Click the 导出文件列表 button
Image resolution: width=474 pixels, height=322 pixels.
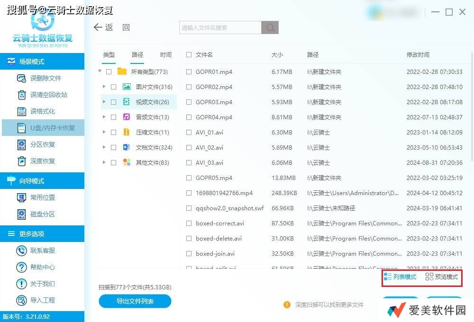pos(135,301)
